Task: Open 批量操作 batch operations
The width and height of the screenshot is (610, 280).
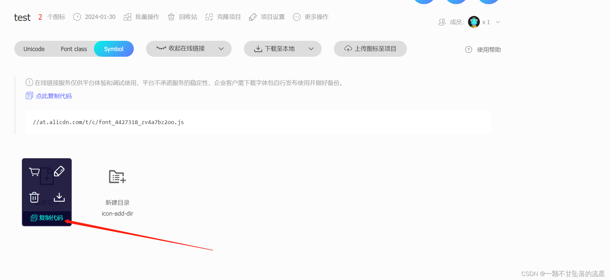Action: 142,17
